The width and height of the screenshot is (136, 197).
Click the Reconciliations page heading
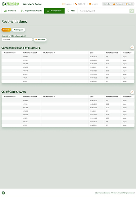point(14,22)
